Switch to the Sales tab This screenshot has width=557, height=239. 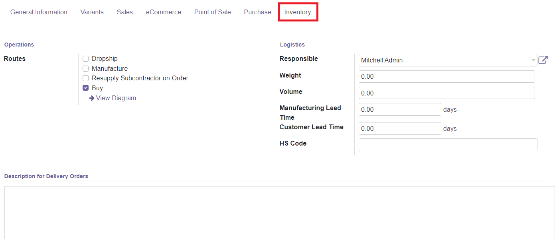click(x=124, y=12)
